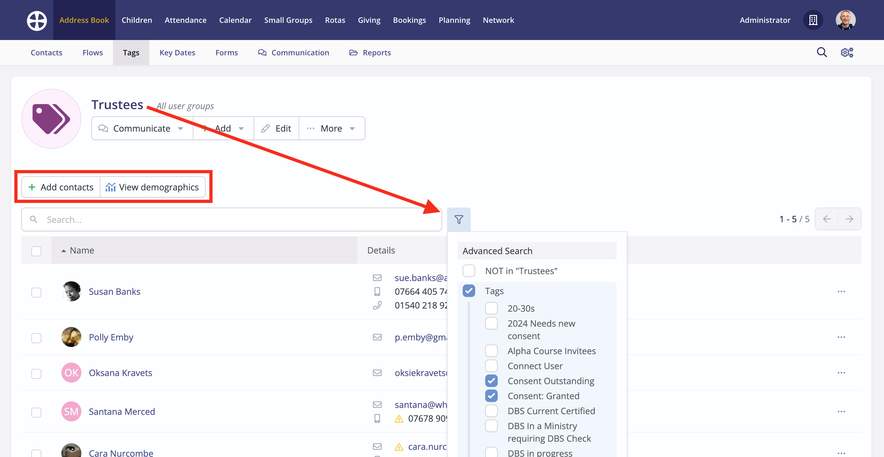Click the Add contacts button
Screen dimensions: 884x457
coord(61,187)
